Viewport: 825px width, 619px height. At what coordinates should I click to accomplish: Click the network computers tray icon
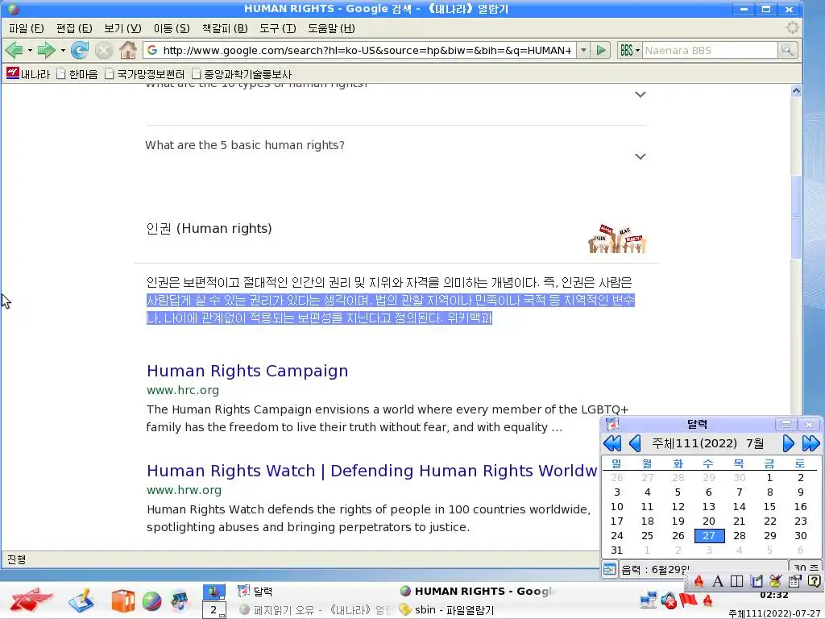(649, 600)
